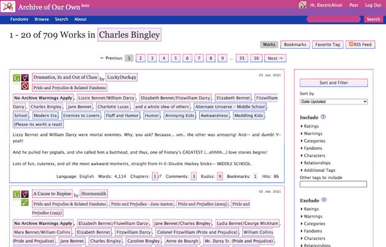Click the Pride and Prejudice (2005) fandom tag
The image size is (386, 247).
pos(203,204)
